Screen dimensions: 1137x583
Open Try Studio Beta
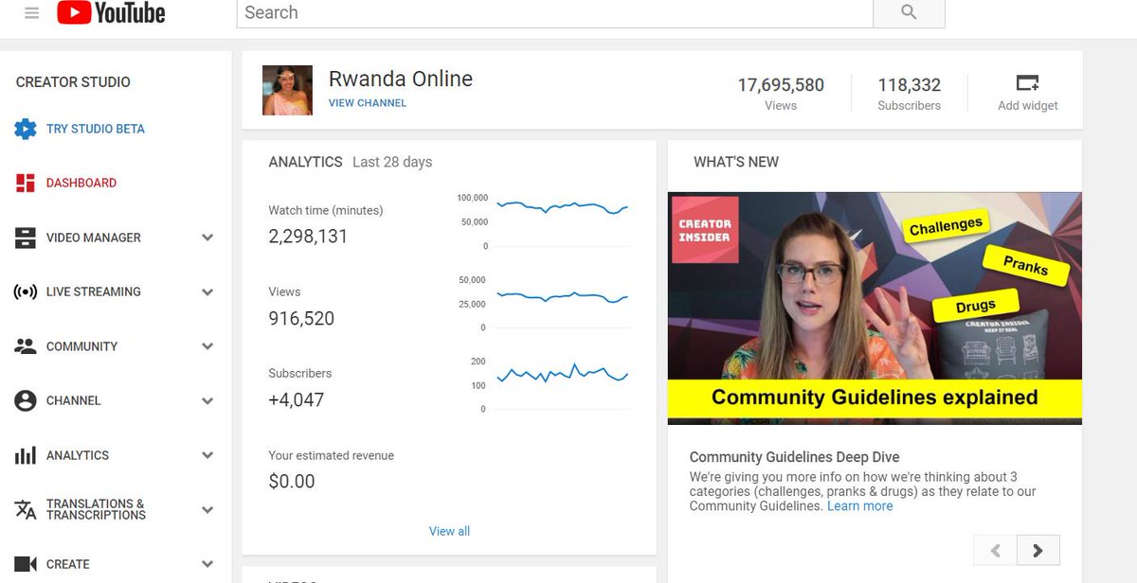(x=96, y=129)
